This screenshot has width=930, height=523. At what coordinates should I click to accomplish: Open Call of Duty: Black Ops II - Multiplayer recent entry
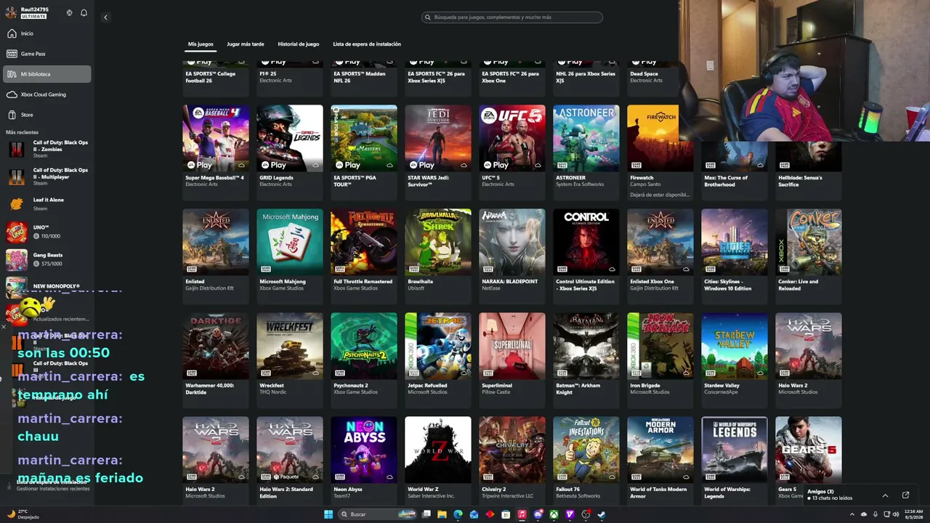tap(48, 177)
